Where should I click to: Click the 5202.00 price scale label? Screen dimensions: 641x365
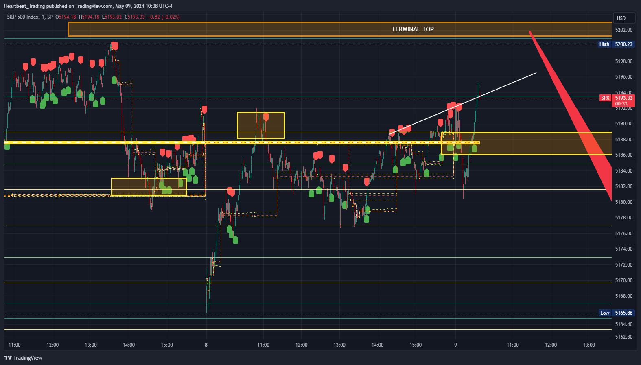click(624, 30)
